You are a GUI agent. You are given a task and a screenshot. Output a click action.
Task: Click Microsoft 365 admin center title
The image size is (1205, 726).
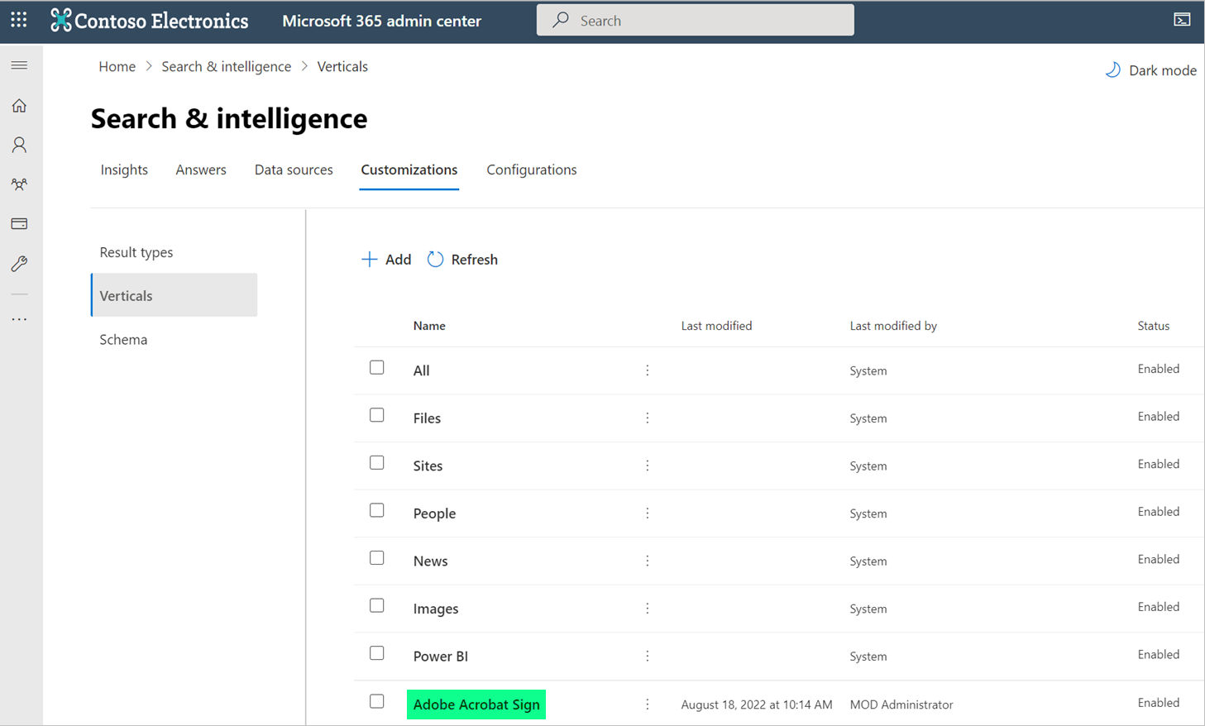point(382,21)
